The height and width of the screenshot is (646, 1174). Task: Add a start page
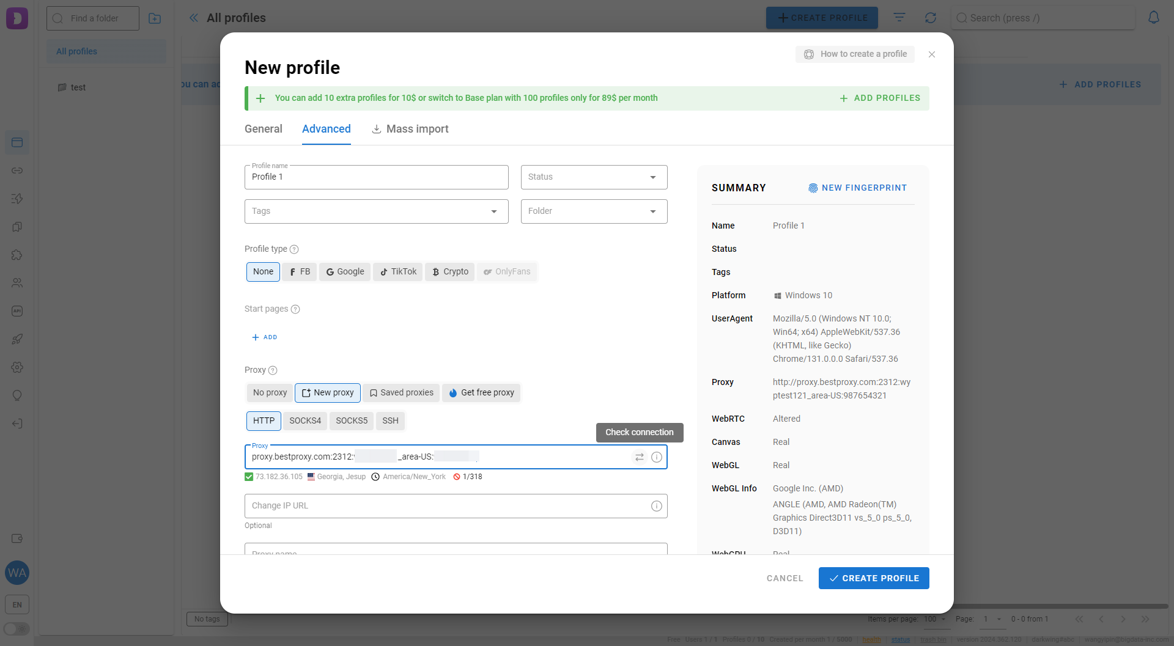(265, 337)
